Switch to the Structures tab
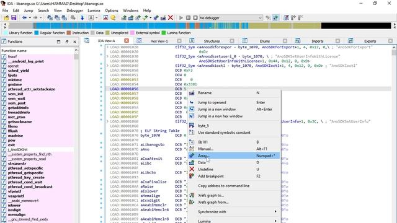The width and height of the screenshot is (397, 223). click(x=212, y=41)
